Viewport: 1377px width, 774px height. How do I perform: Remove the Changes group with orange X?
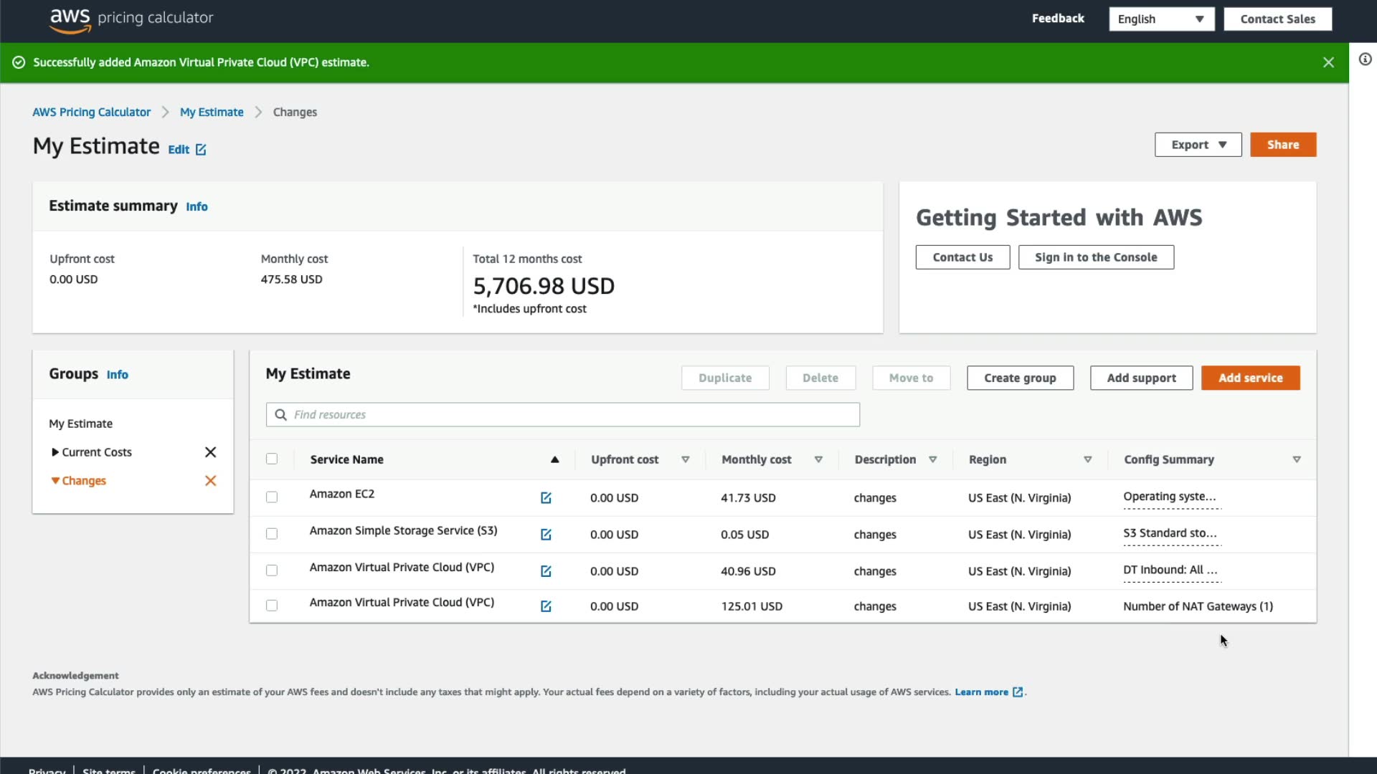point(210,481)
